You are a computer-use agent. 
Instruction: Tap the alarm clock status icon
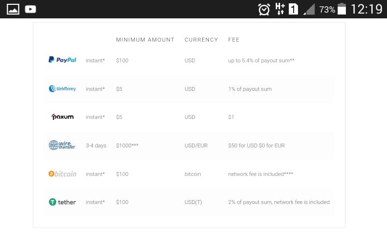tap(264, 10)
